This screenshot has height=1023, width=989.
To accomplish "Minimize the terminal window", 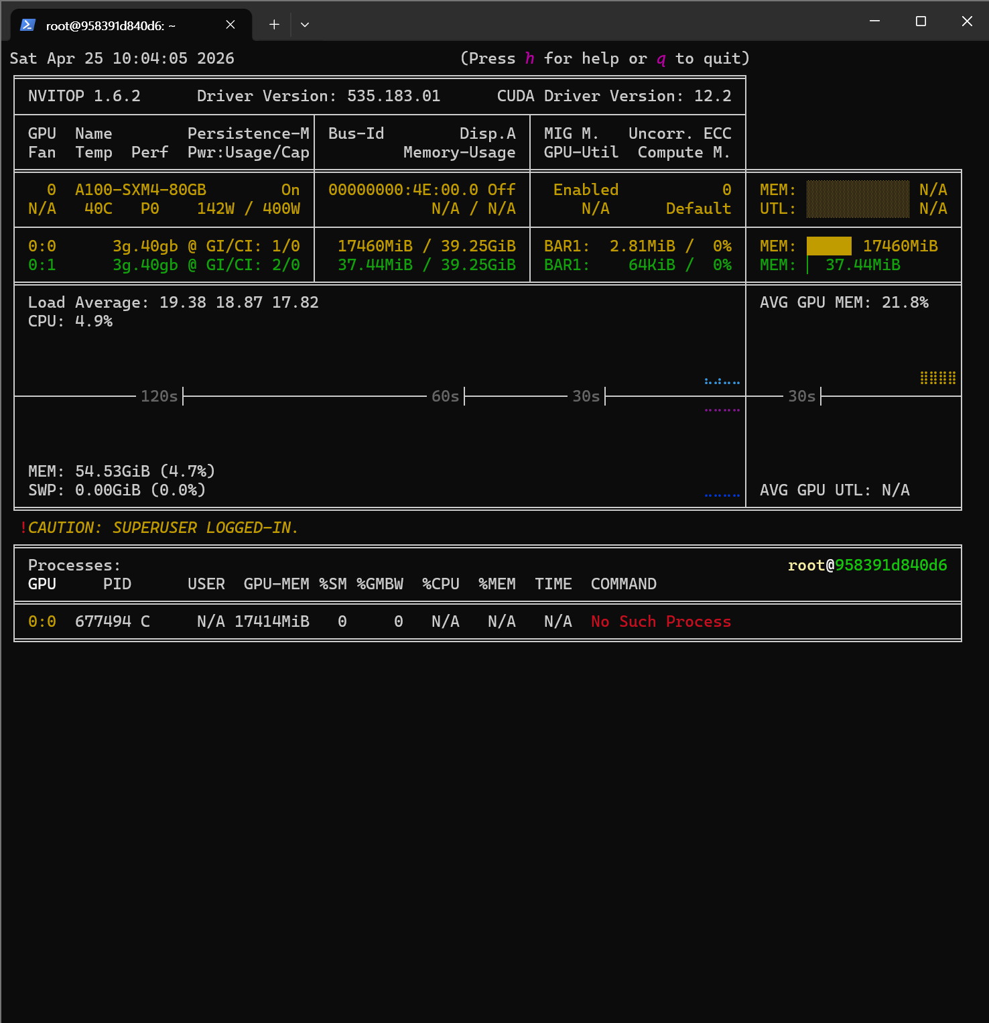I will (874, 21).
